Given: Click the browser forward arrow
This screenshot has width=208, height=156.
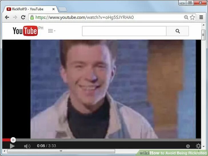Looking at the screenshot, I should pos(15,17).
